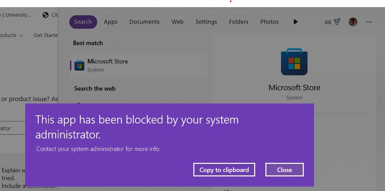The height and width of the screenshot is (191, 385).
Task: Click the large Microsoft Store icon in preview
Action: coord(294,62)
